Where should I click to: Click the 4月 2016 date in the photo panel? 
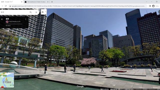(8, 25)
